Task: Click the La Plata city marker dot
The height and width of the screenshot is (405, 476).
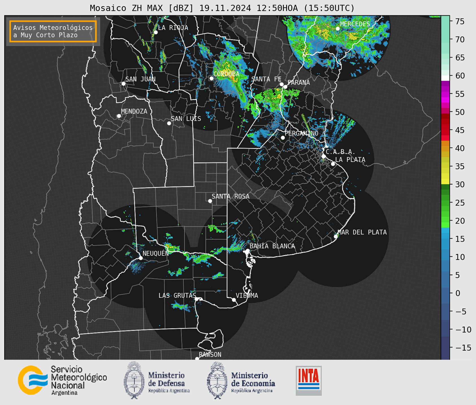Action: pos(333,164)
